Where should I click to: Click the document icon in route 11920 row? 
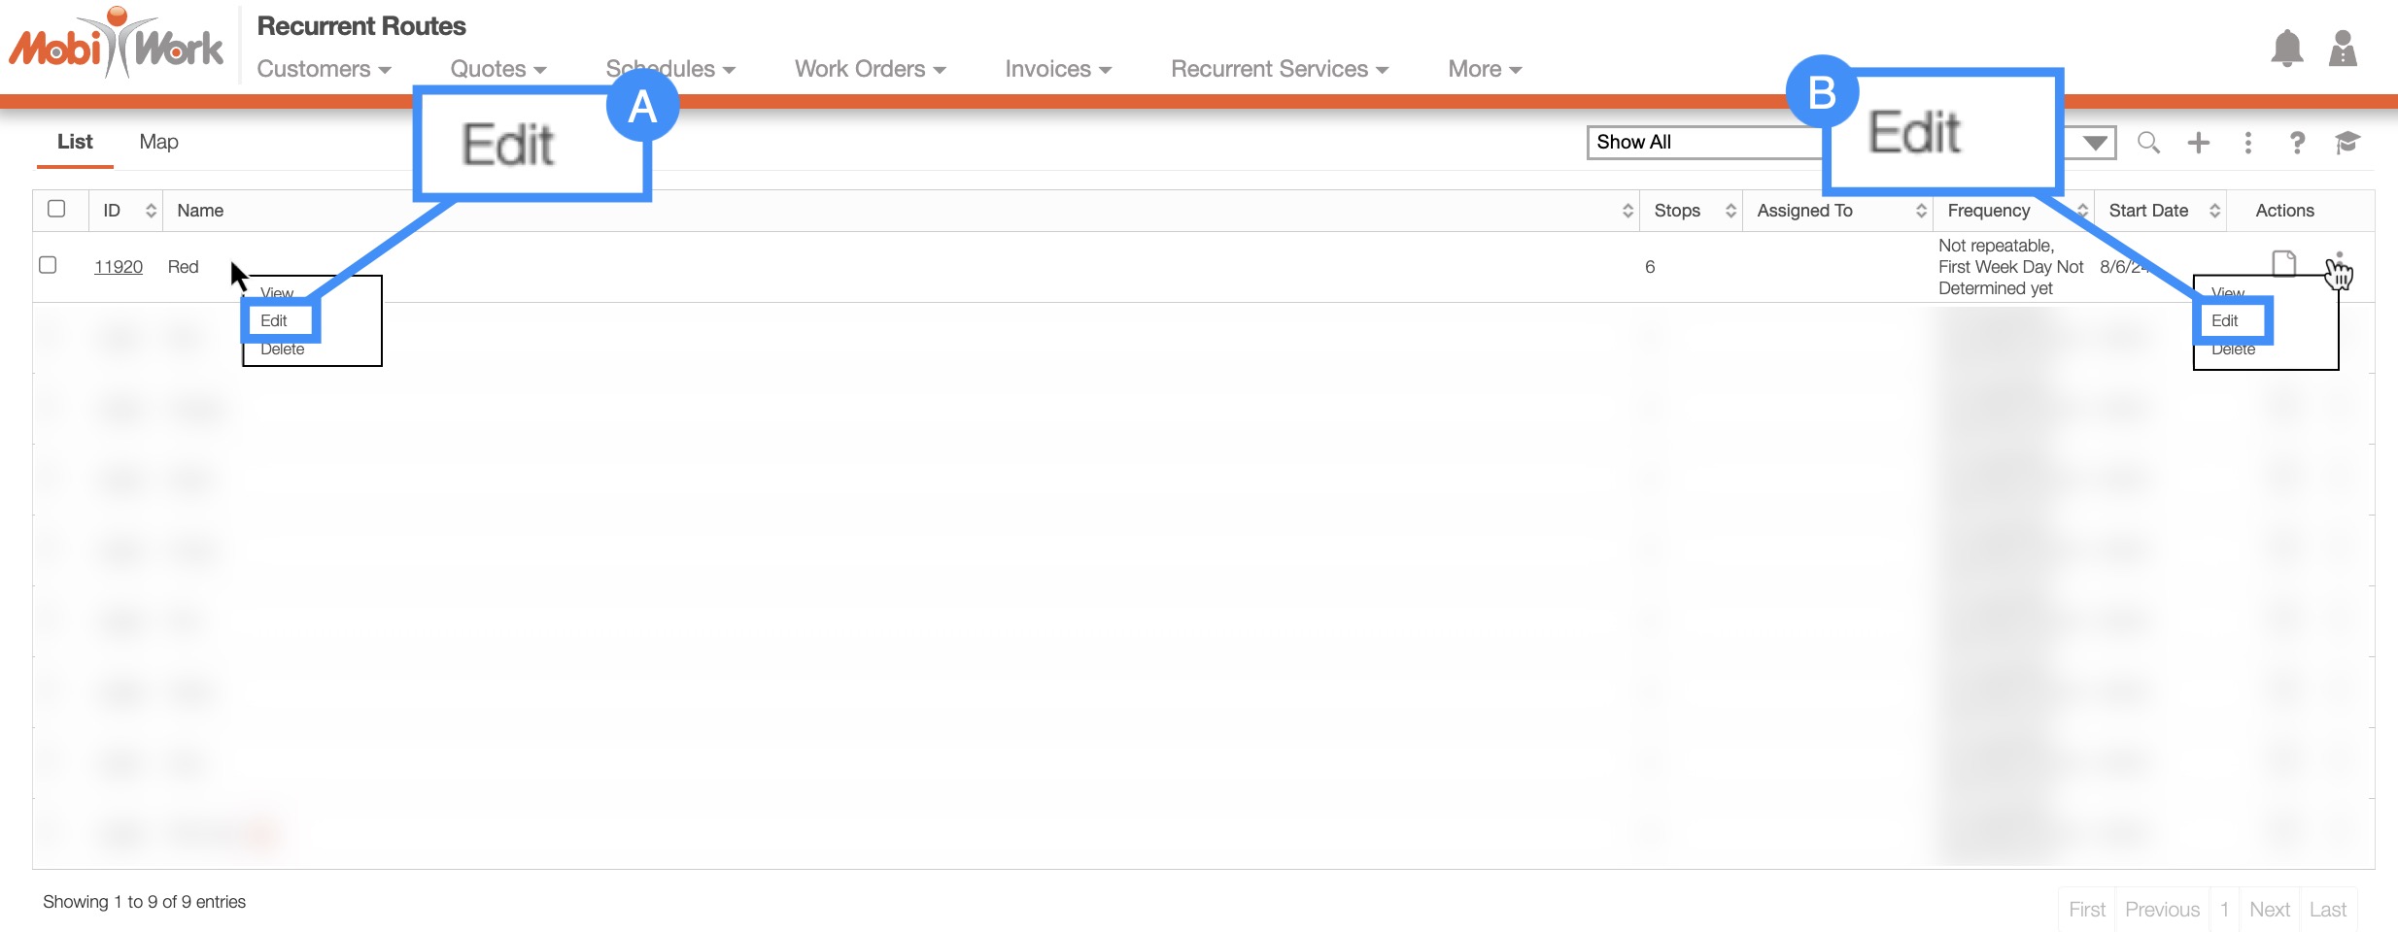(2283, 263)
